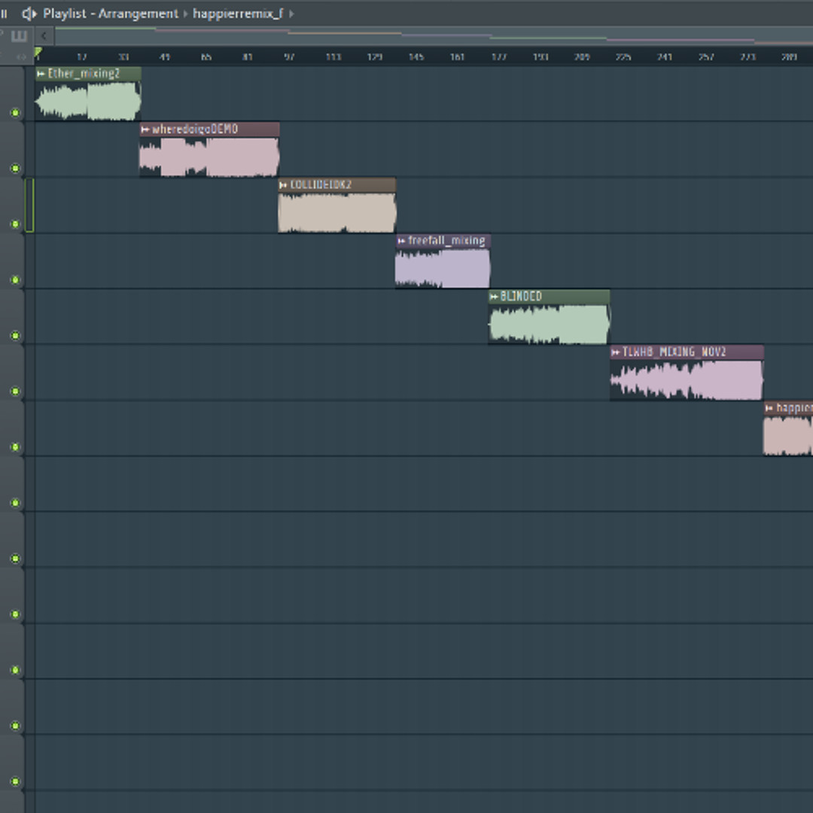Open the happier clip menu icon
This screenshot has width=813, height=813.
click(769, 408)
